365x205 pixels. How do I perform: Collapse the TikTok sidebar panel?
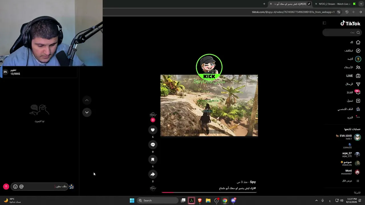click(324, 23)
